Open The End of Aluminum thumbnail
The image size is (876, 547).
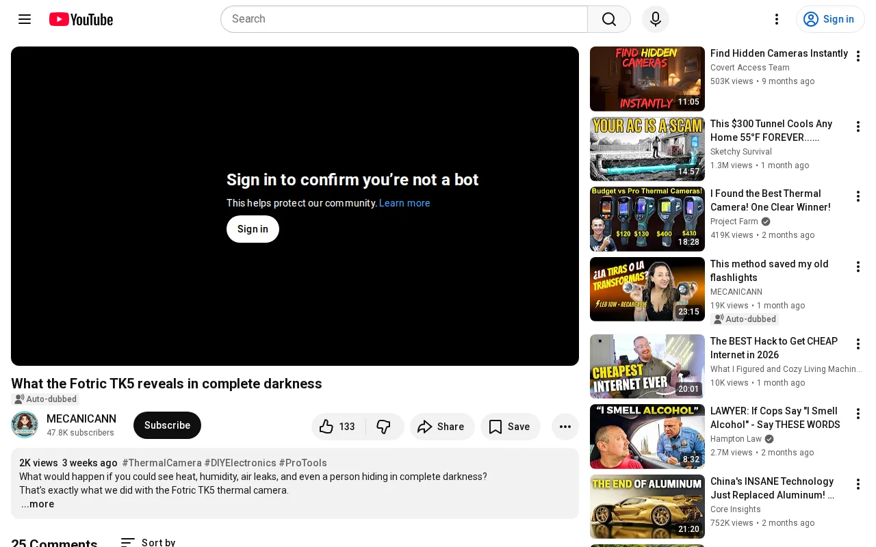point(647,507)
